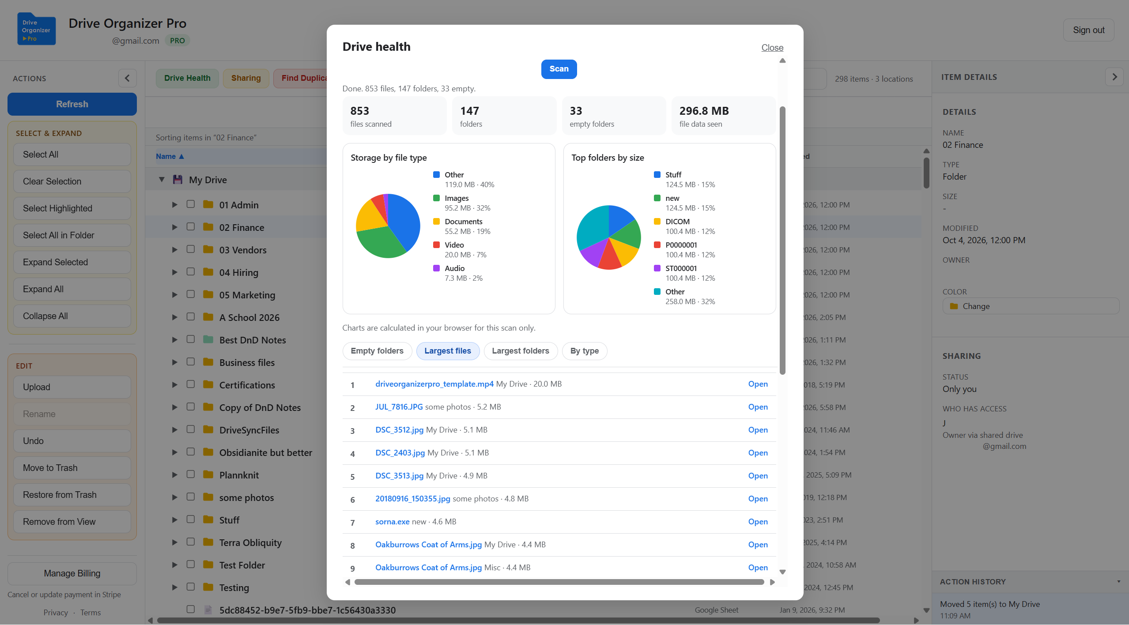Viewport: 1129px width, 625px height.
Task: Click Open for sorna.exe row
Action: [758, 522]
